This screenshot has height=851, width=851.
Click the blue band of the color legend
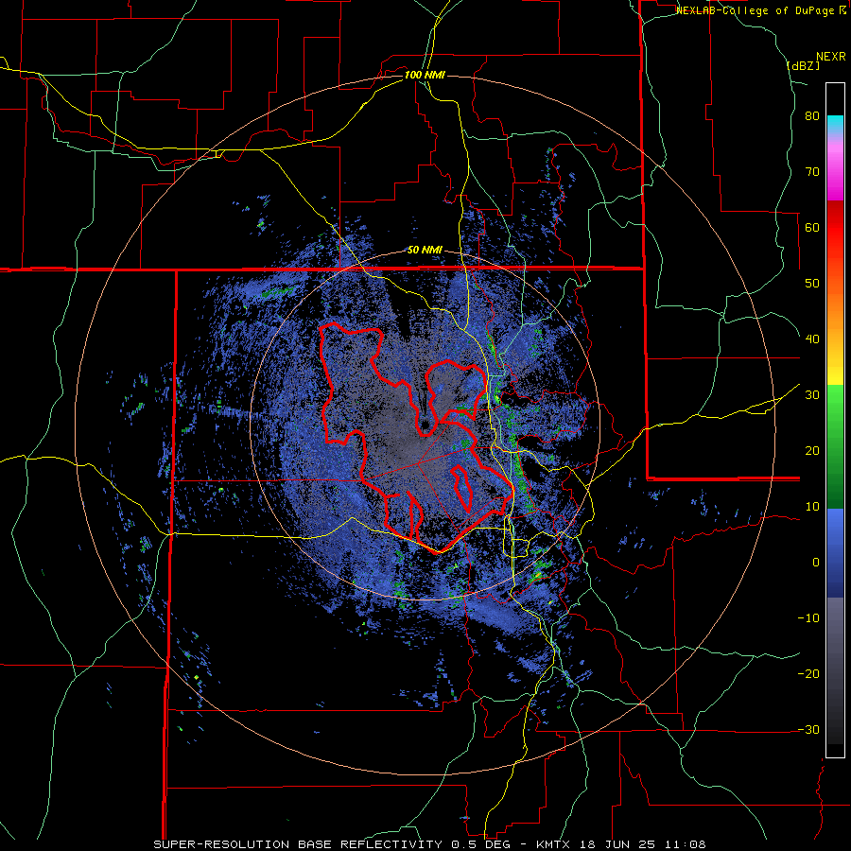835,553
